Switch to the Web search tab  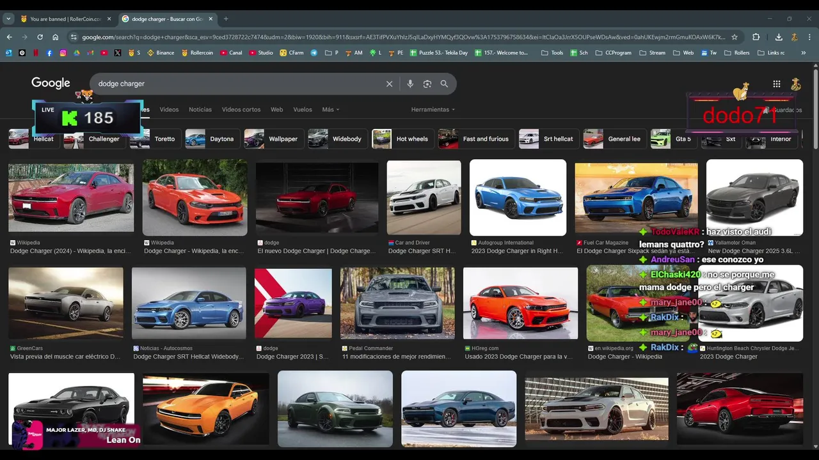pyautogui.click(x=276, y=109)
